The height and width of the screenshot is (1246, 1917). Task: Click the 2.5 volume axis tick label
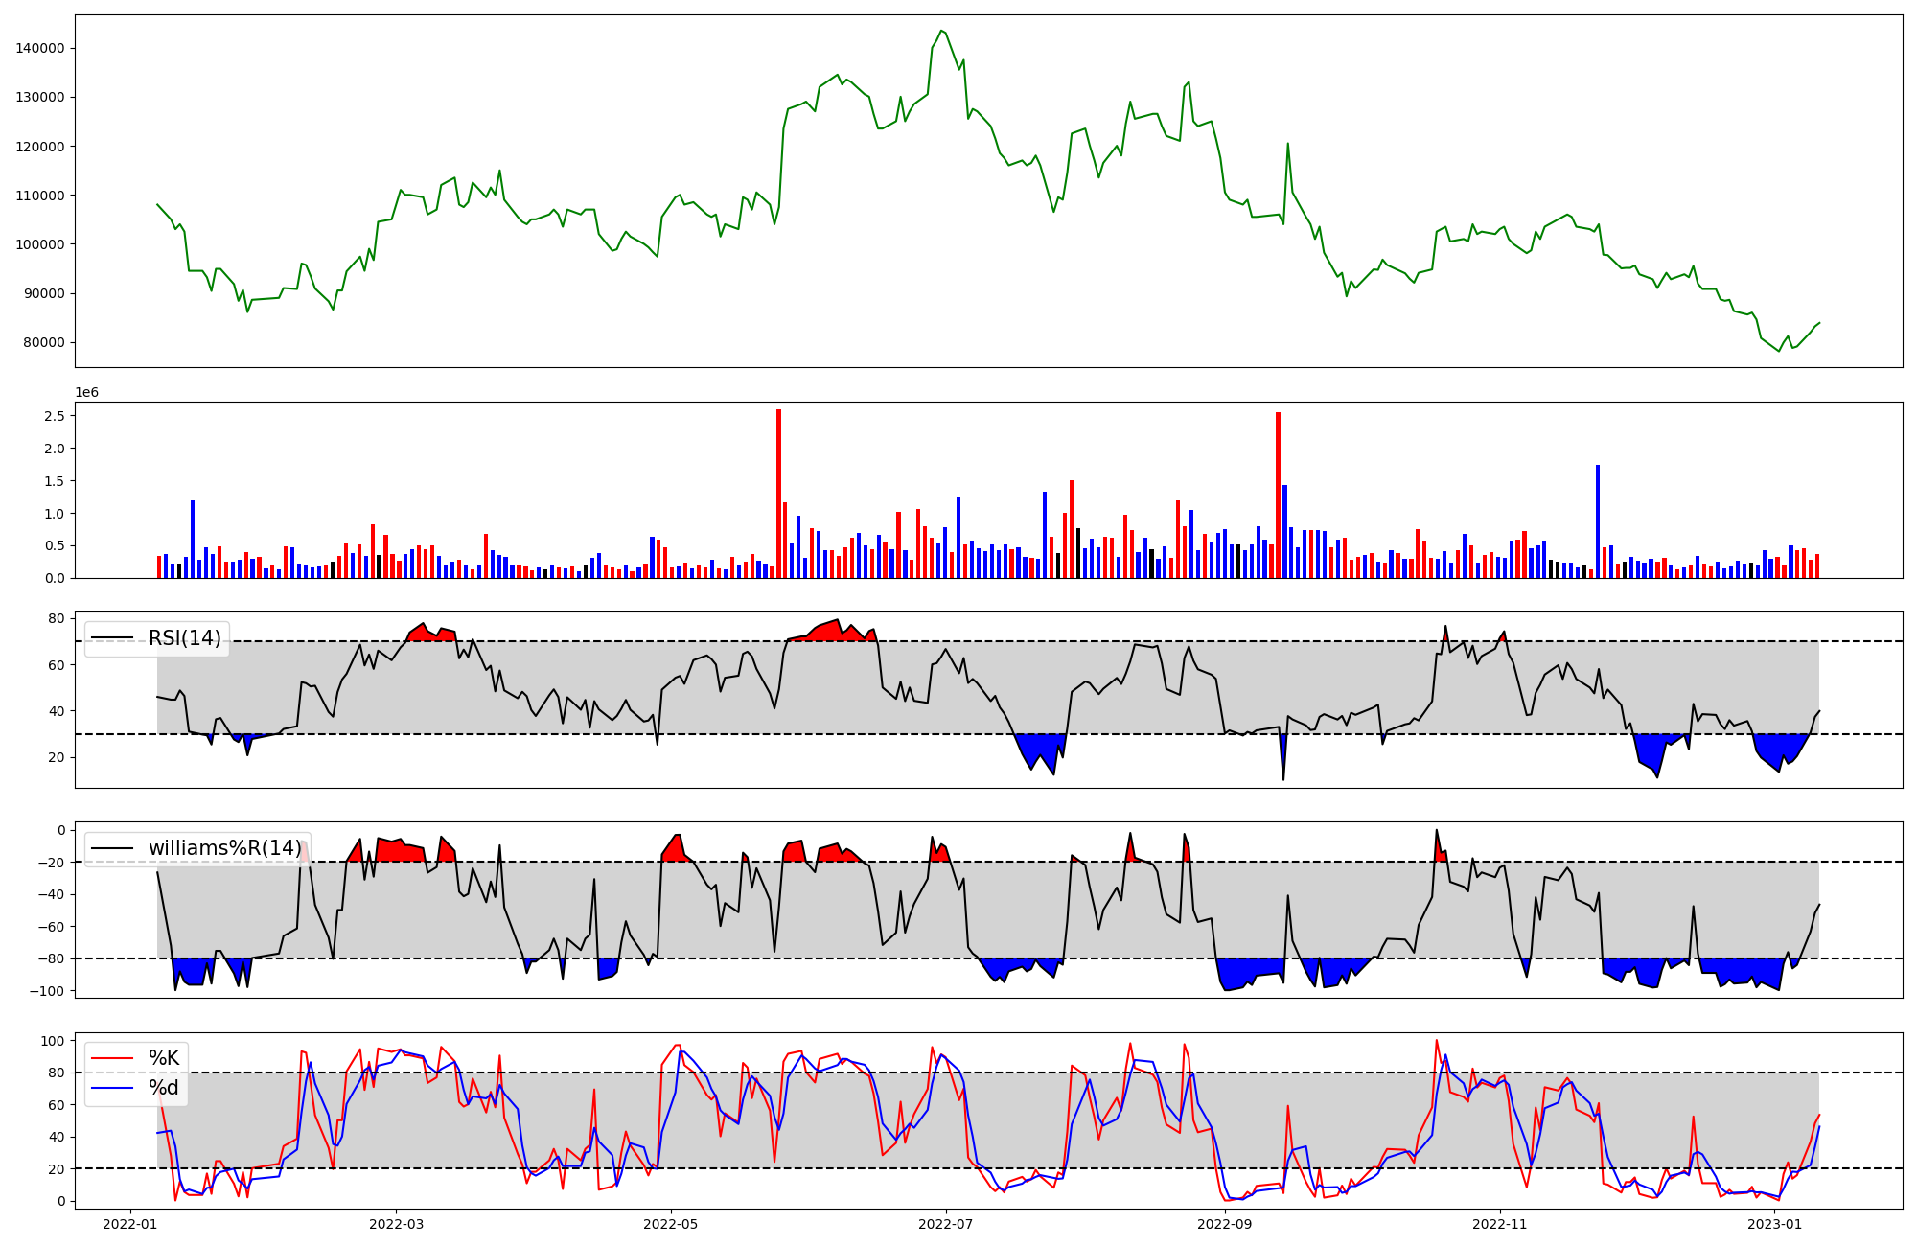[x=55, y=416]
